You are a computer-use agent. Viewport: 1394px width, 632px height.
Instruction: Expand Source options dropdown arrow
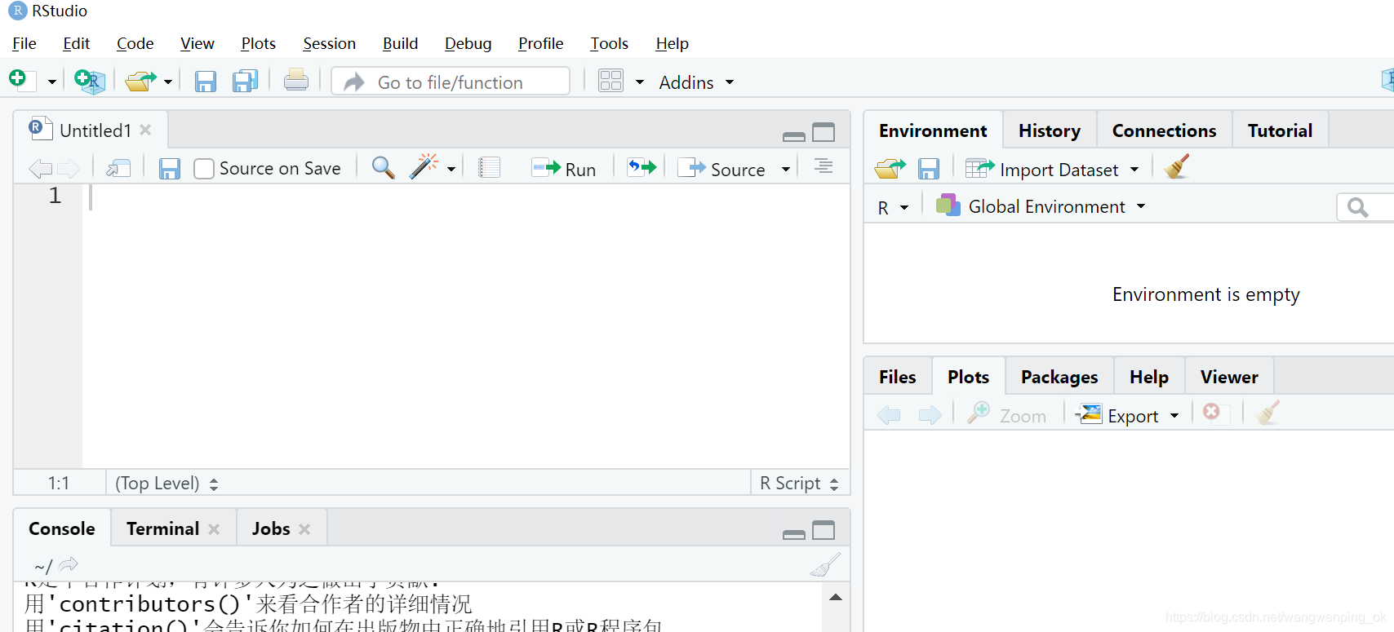point(786,170)
